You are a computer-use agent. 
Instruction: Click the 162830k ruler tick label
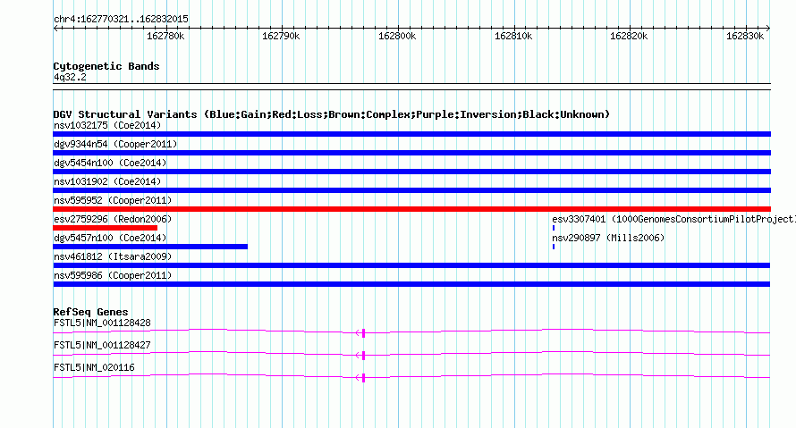(x=745, y=36)
